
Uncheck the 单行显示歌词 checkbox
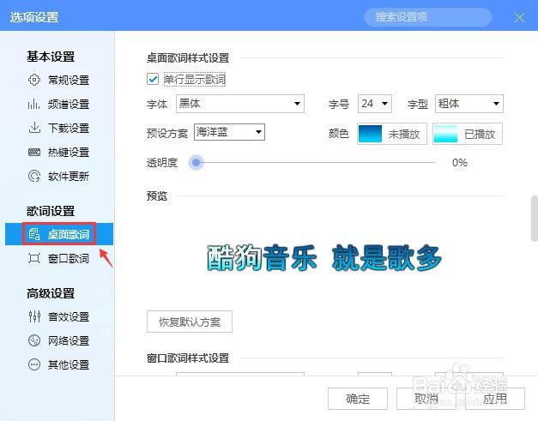coord(153,79)
